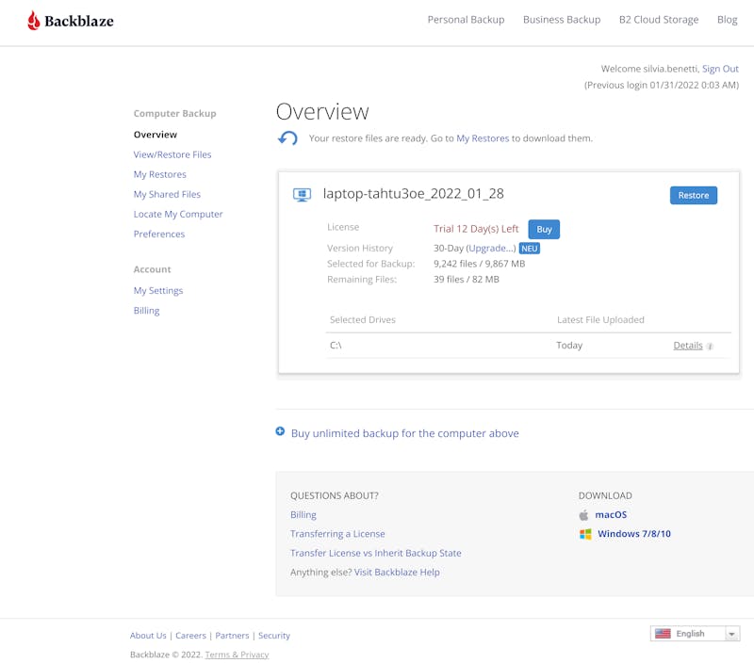Open Terms & Privacy footer link
Viewport: 754px width, 663px height.
[237, 655]
